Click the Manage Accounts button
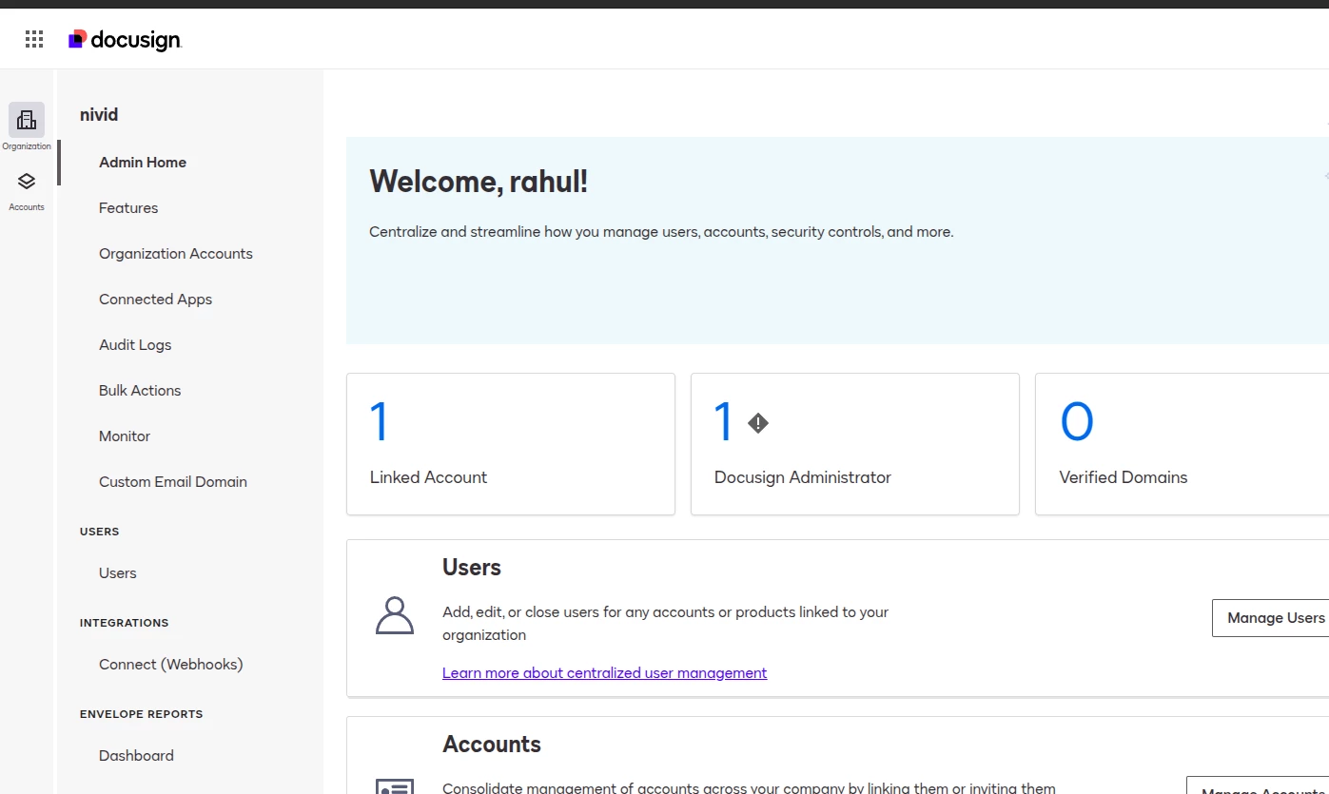The image size is (1329, 794). tap(1258, 786)
